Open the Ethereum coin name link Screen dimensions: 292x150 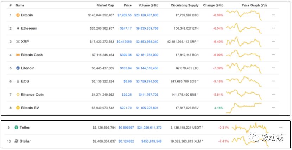pos(29,28)
